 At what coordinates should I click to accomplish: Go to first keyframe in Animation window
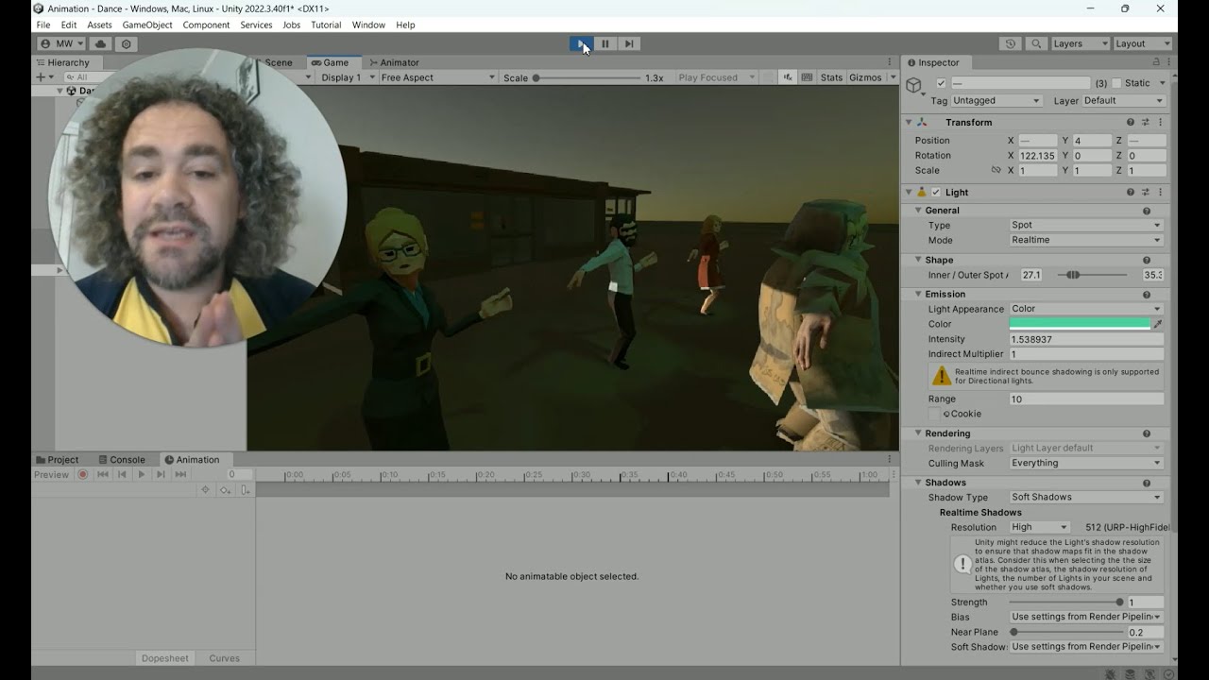[103, 474]
